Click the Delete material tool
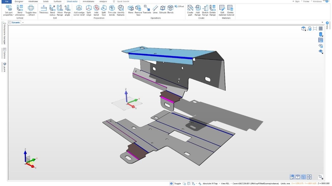 (230, 10)
